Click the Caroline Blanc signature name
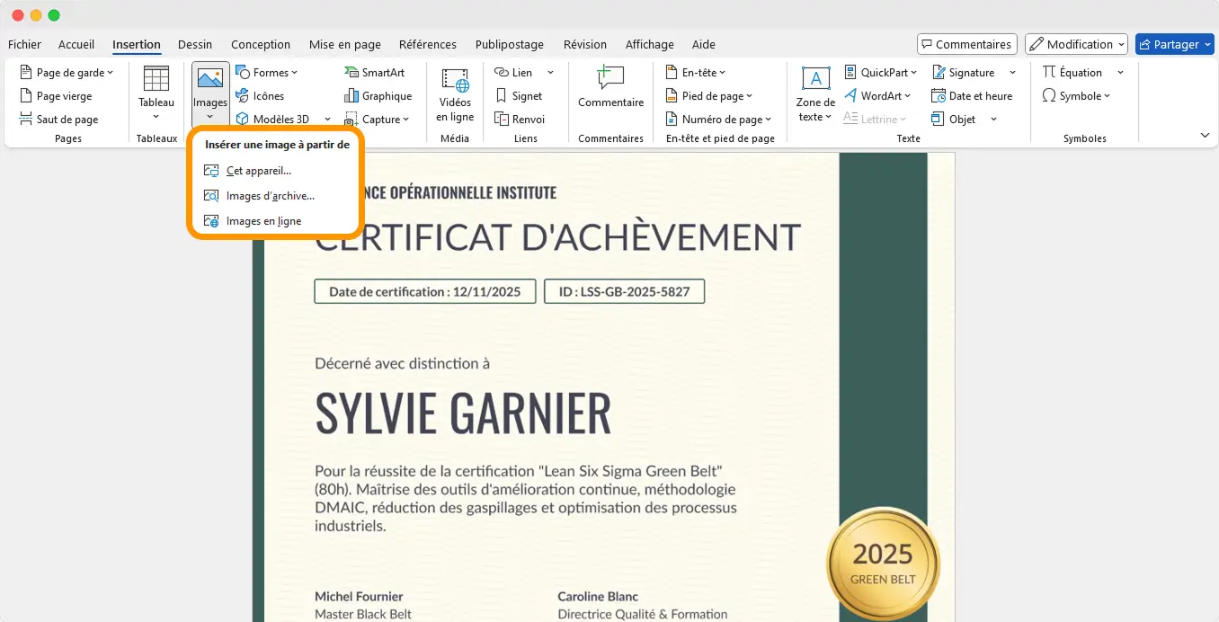Viewport: 1219px width, 622px height. click(x=598, y=597)
